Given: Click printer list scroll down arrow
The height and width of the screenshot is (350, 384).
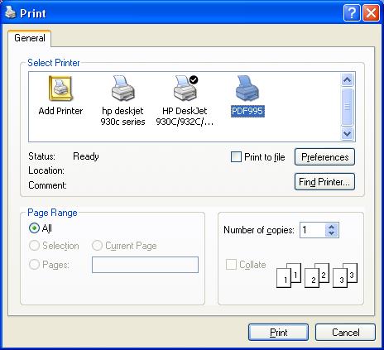Looking at the screenshot, I should tap(347, 134).
